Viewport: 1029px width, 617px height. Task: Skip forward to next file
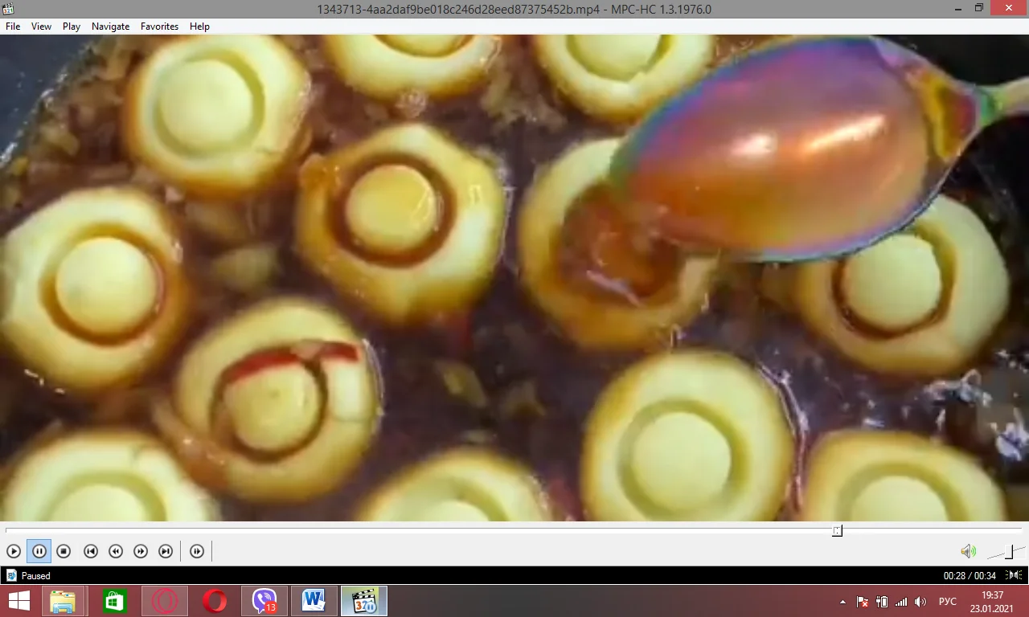[x=166, y=551]
